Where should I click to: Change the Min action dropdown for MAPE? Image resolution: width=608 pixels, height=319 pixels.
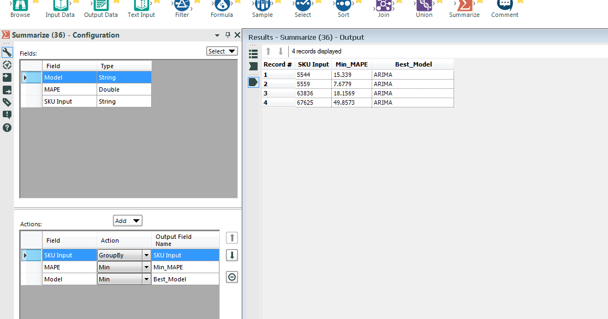pos(146,267)
